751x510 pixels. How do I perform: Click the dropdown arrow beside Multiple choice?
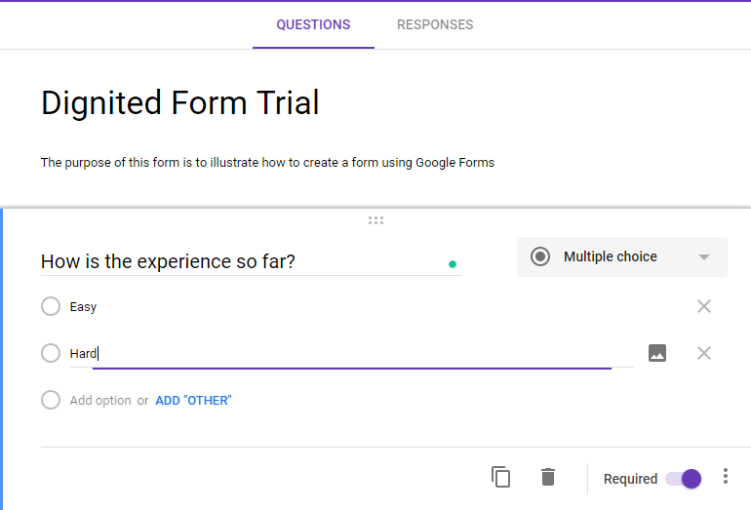703,257
